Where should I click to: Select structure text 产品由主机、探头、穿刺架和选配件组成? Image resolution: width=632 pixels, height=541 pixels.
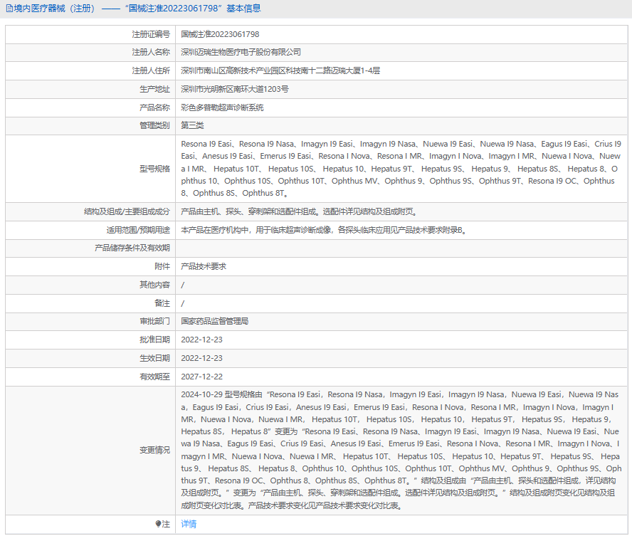click(x=248, y=211)
